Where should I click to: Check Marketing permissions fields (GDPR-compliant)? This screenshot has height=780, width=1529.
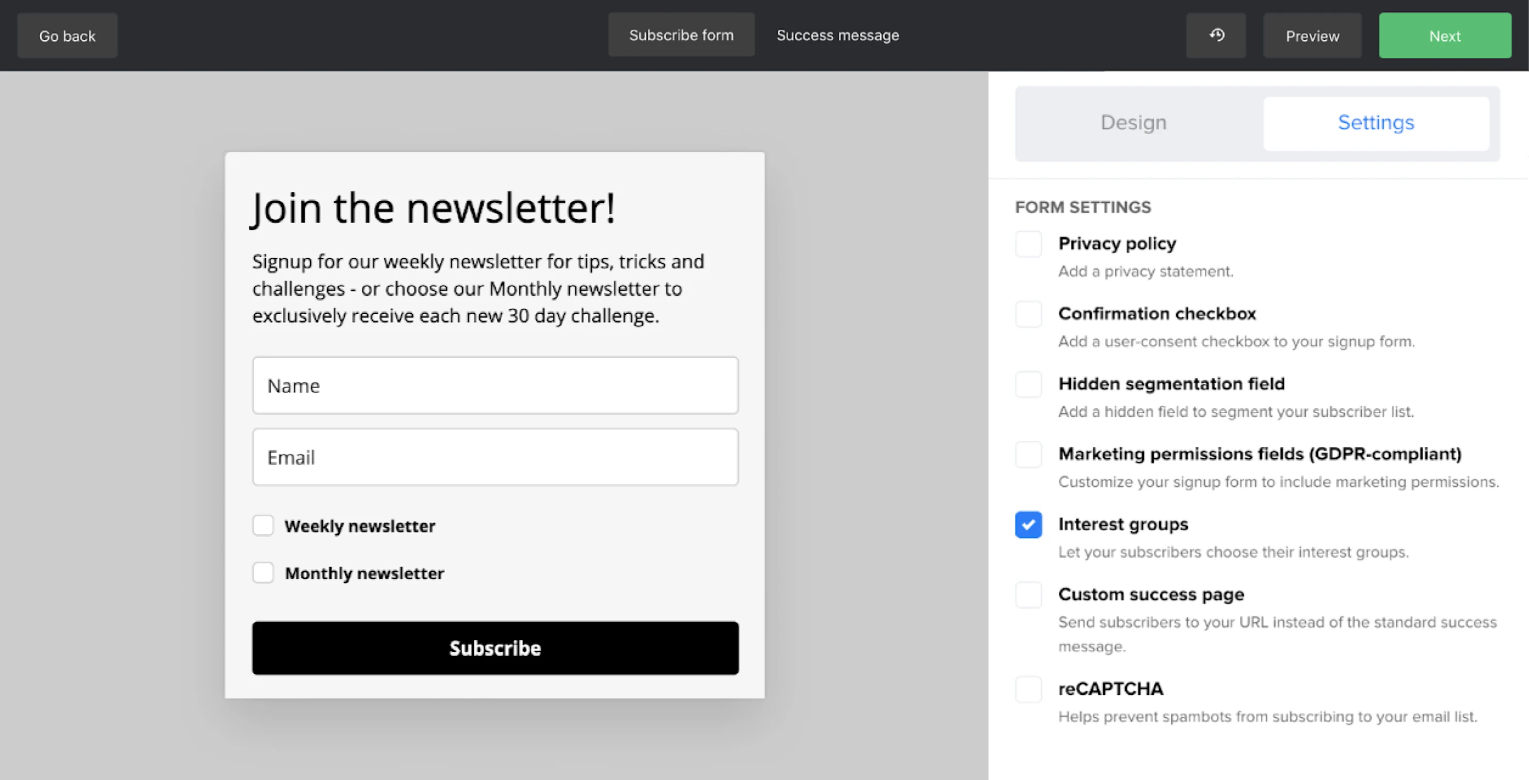(1028, 454)
